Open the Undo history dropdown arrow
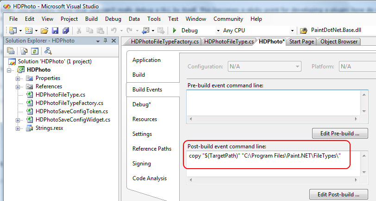 (x=121, y=30)
